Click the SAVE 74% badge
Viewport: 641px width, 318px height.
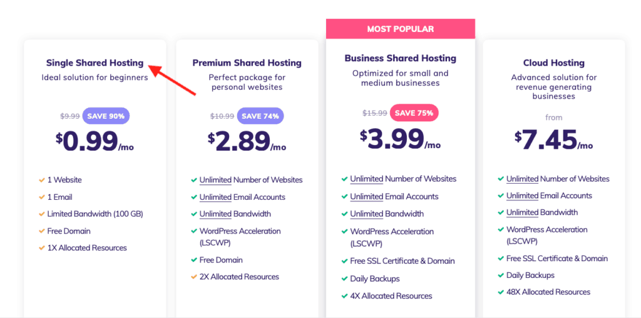click(x=260, y=116)
